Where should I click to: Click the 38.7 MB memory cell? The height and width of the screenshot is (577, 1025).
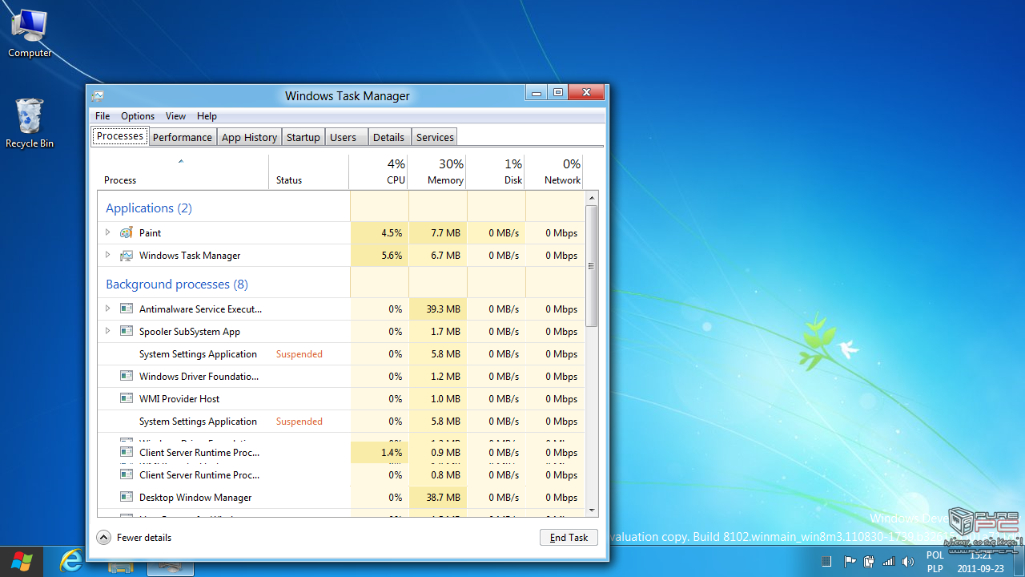(437, 498)
